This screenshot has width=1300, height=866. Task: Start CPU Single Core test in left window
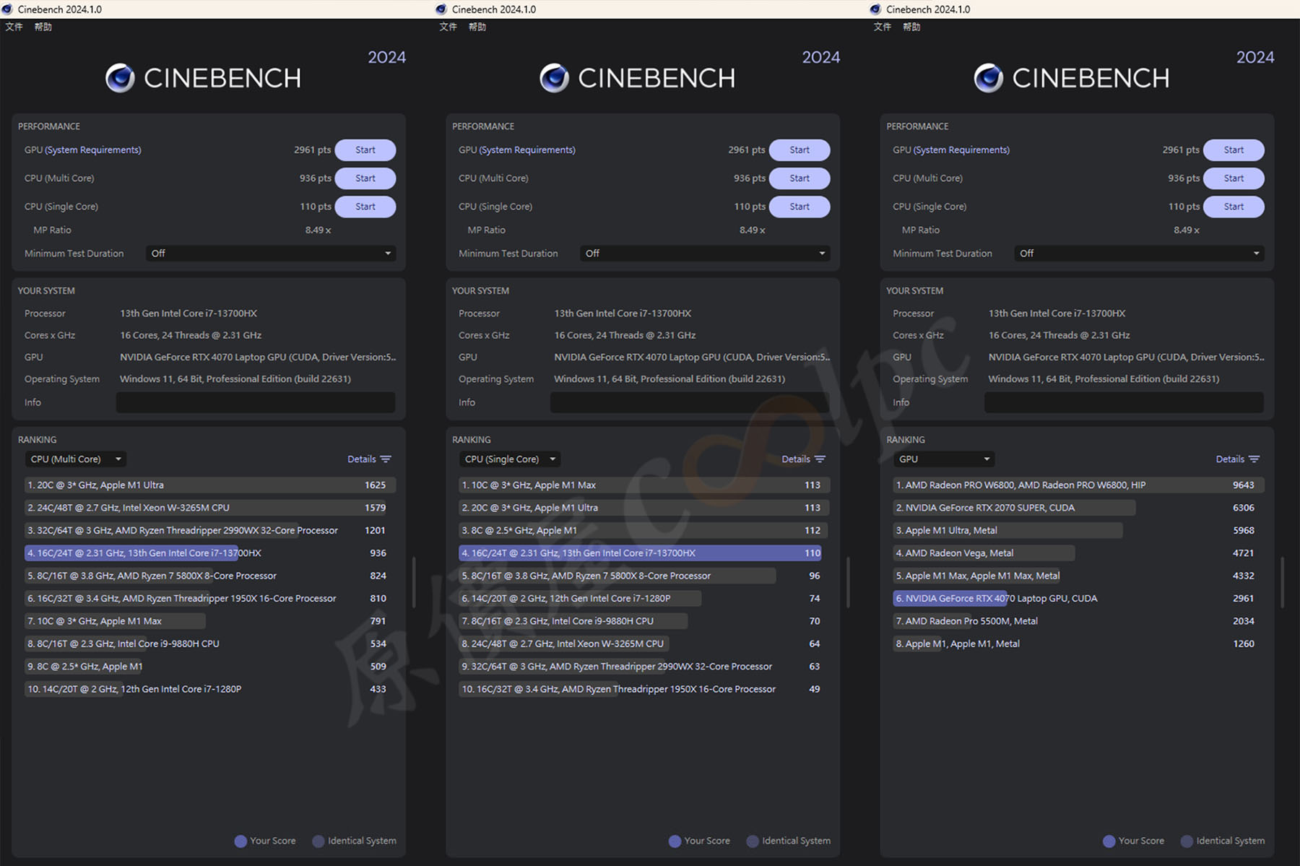[x=365, y=207]
